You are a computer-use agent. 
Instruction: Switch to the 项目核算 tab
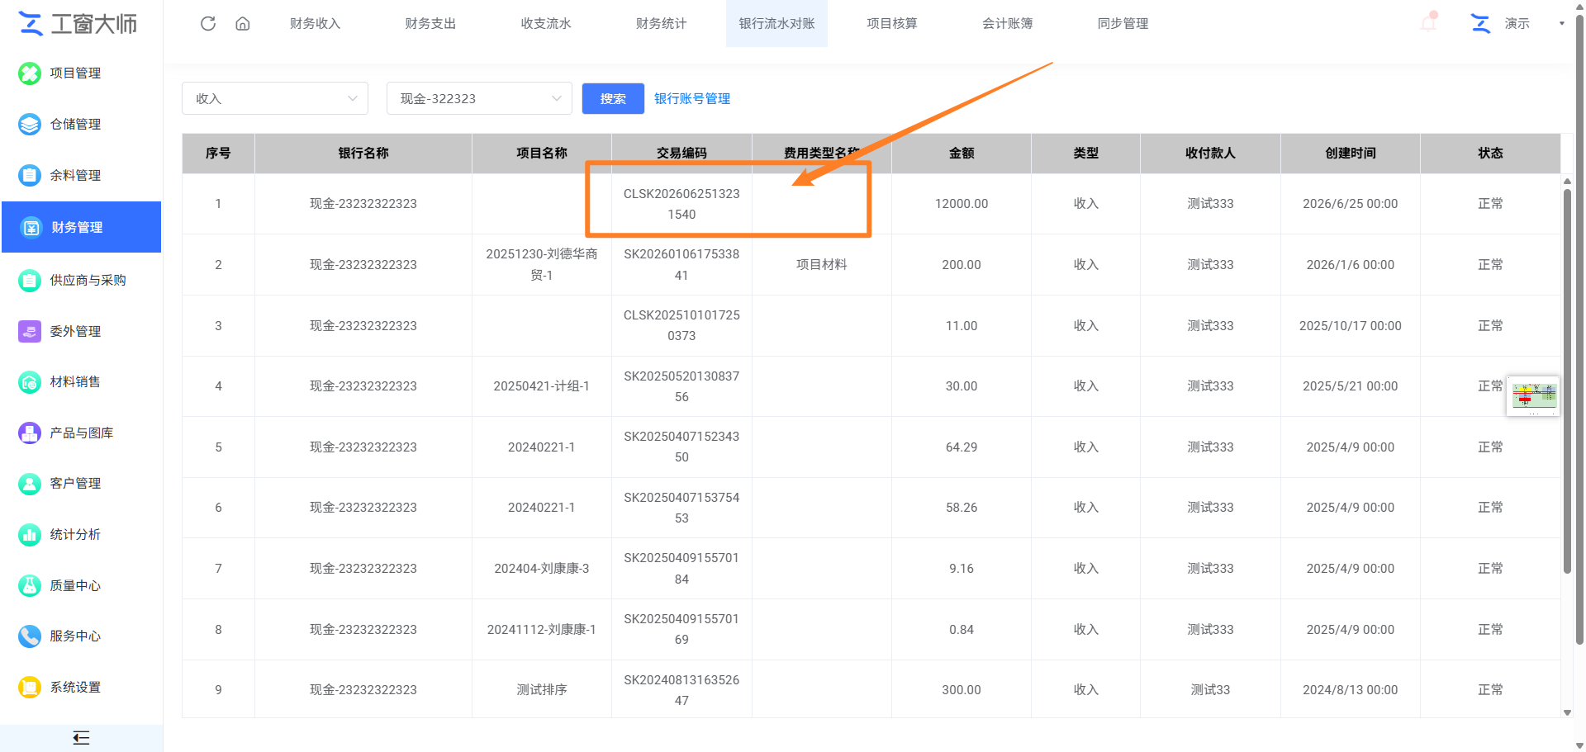pos(891,23)
